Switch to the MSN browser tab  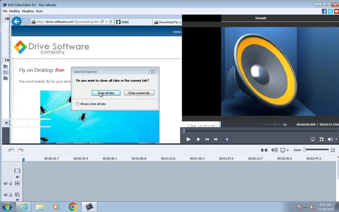(x=133, y=22)
